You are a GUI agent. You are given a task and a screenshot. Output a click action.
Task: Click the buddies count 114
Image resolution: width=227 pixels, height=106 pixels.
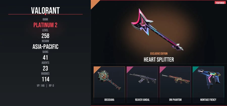[45, 79]
